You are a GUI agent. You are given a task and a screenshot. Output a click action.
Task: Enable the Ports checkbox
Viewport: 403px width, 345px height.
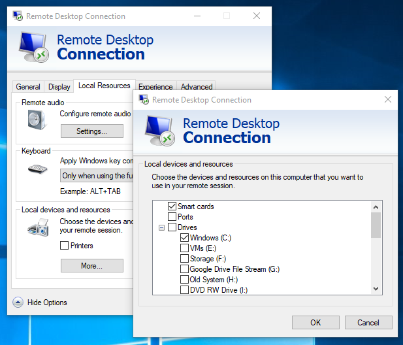pos(172,217)
